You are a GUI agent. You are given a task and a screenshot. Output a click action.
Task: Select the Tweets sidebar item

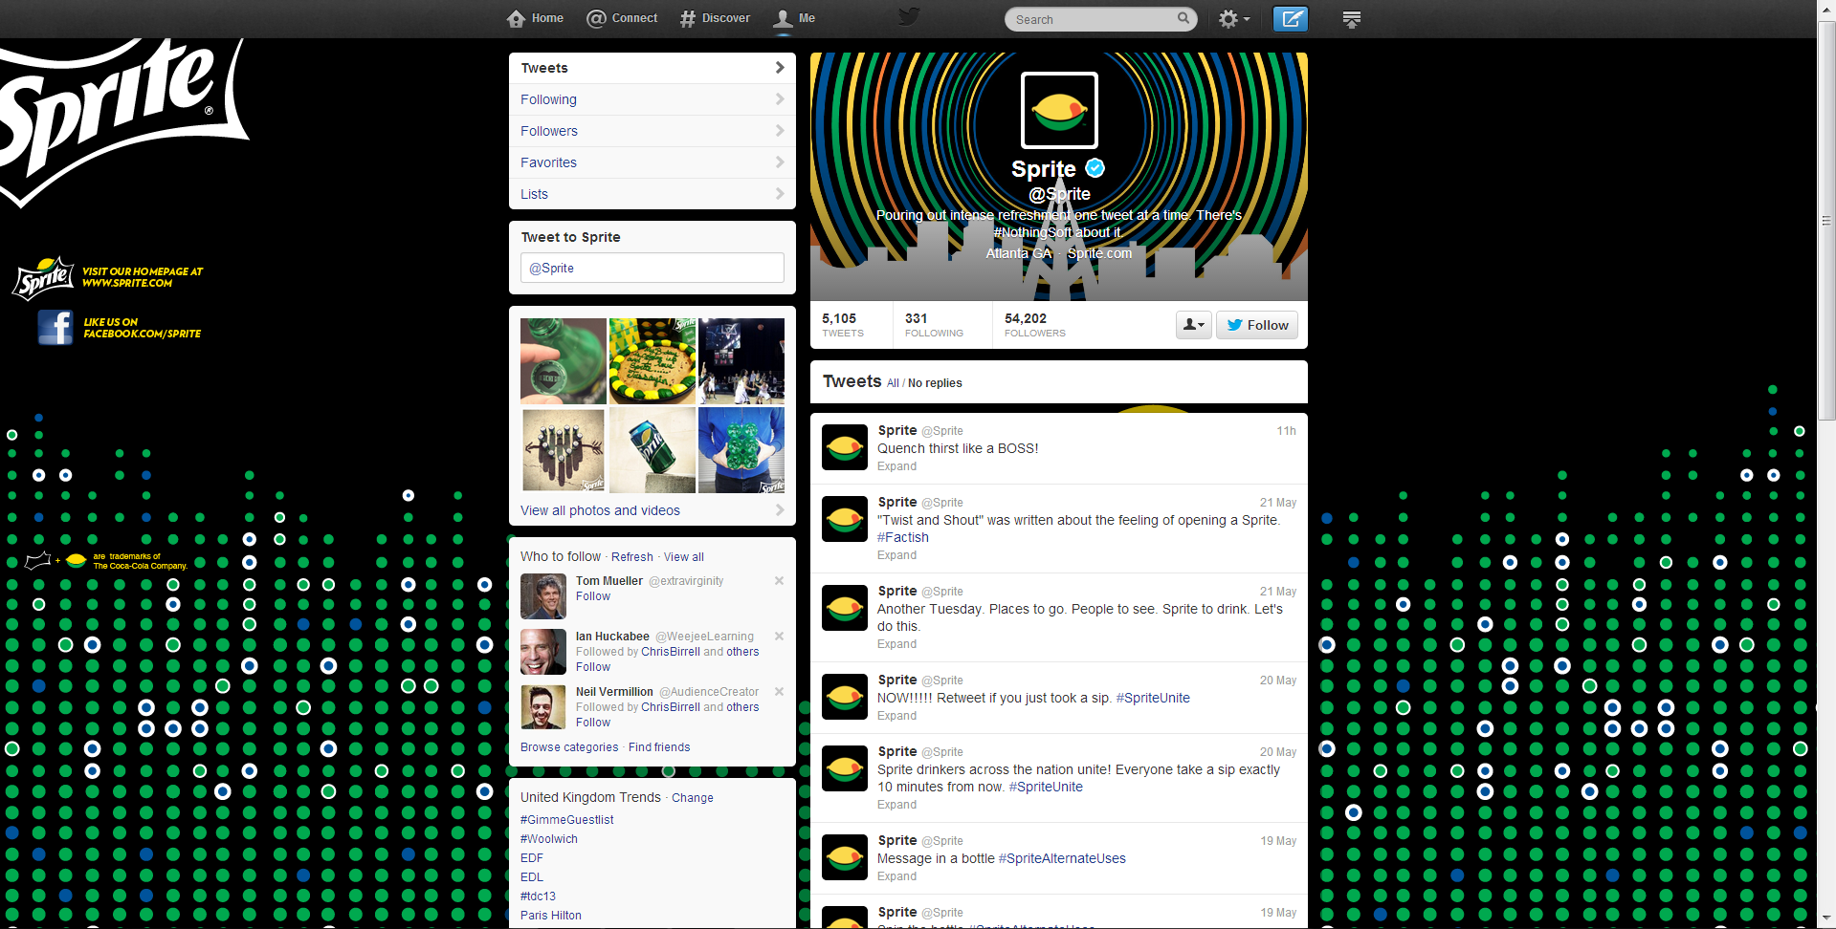653,68
